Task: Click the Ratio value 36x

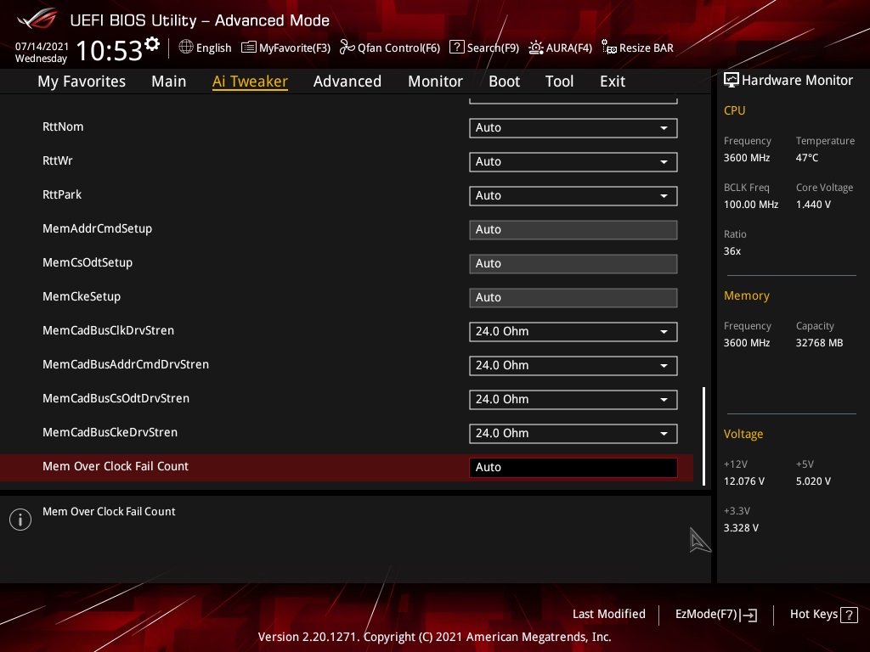Action: [732, 251]
